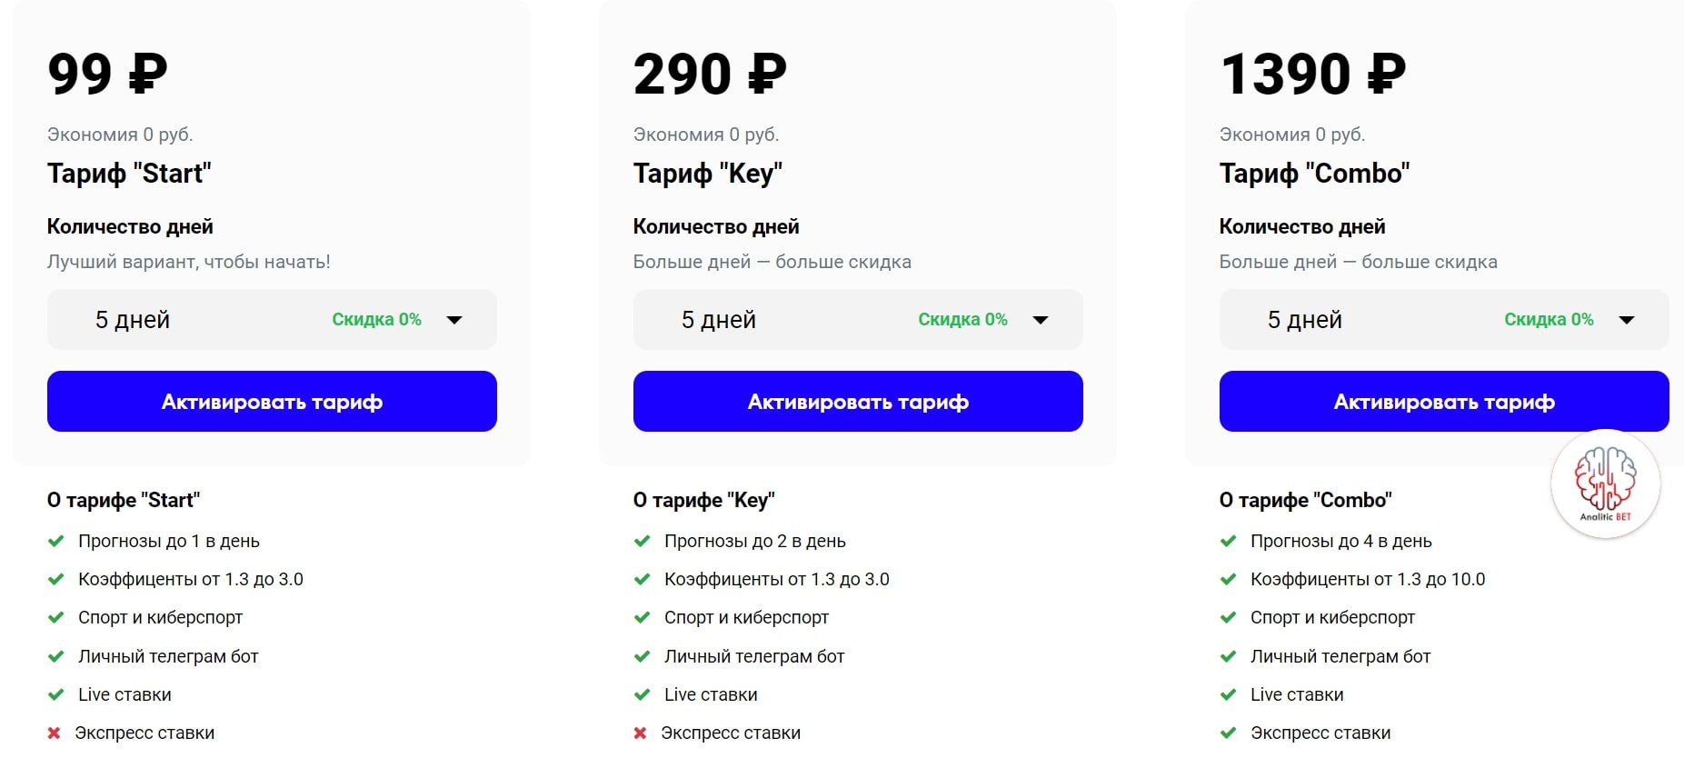
Task: Open the days dropdown arrow in the Combo tariff
Action: (1627, 320)
